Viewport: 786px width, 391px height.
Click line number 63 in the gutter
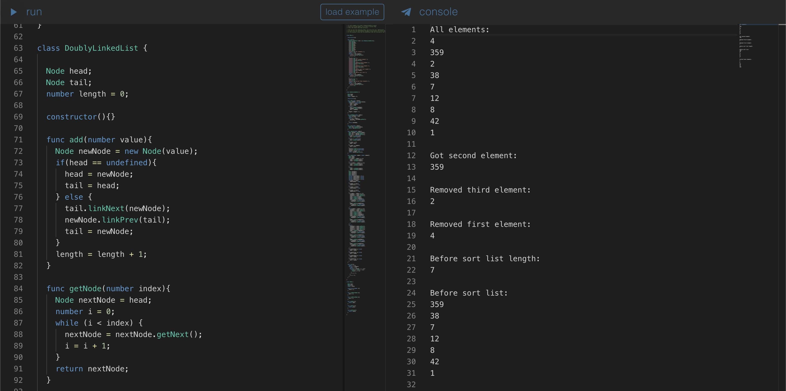[x=18, y=48]
